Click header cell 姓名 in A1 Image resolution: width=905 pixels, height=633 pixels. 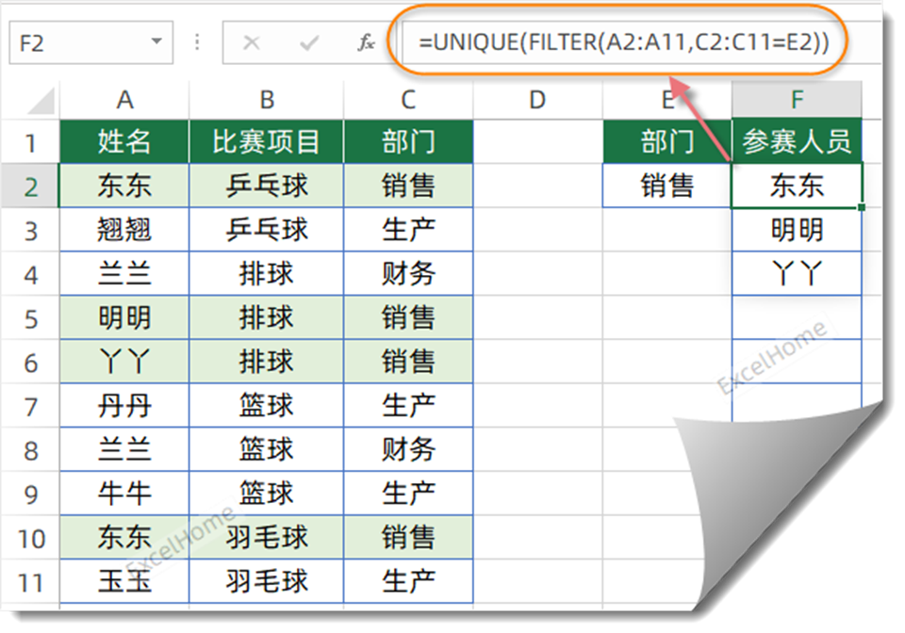[x=124, y=142]
